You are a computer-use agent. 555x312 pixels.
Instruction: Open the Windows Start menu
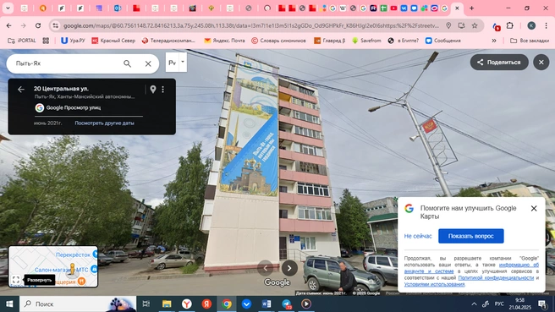click(9, 304)
